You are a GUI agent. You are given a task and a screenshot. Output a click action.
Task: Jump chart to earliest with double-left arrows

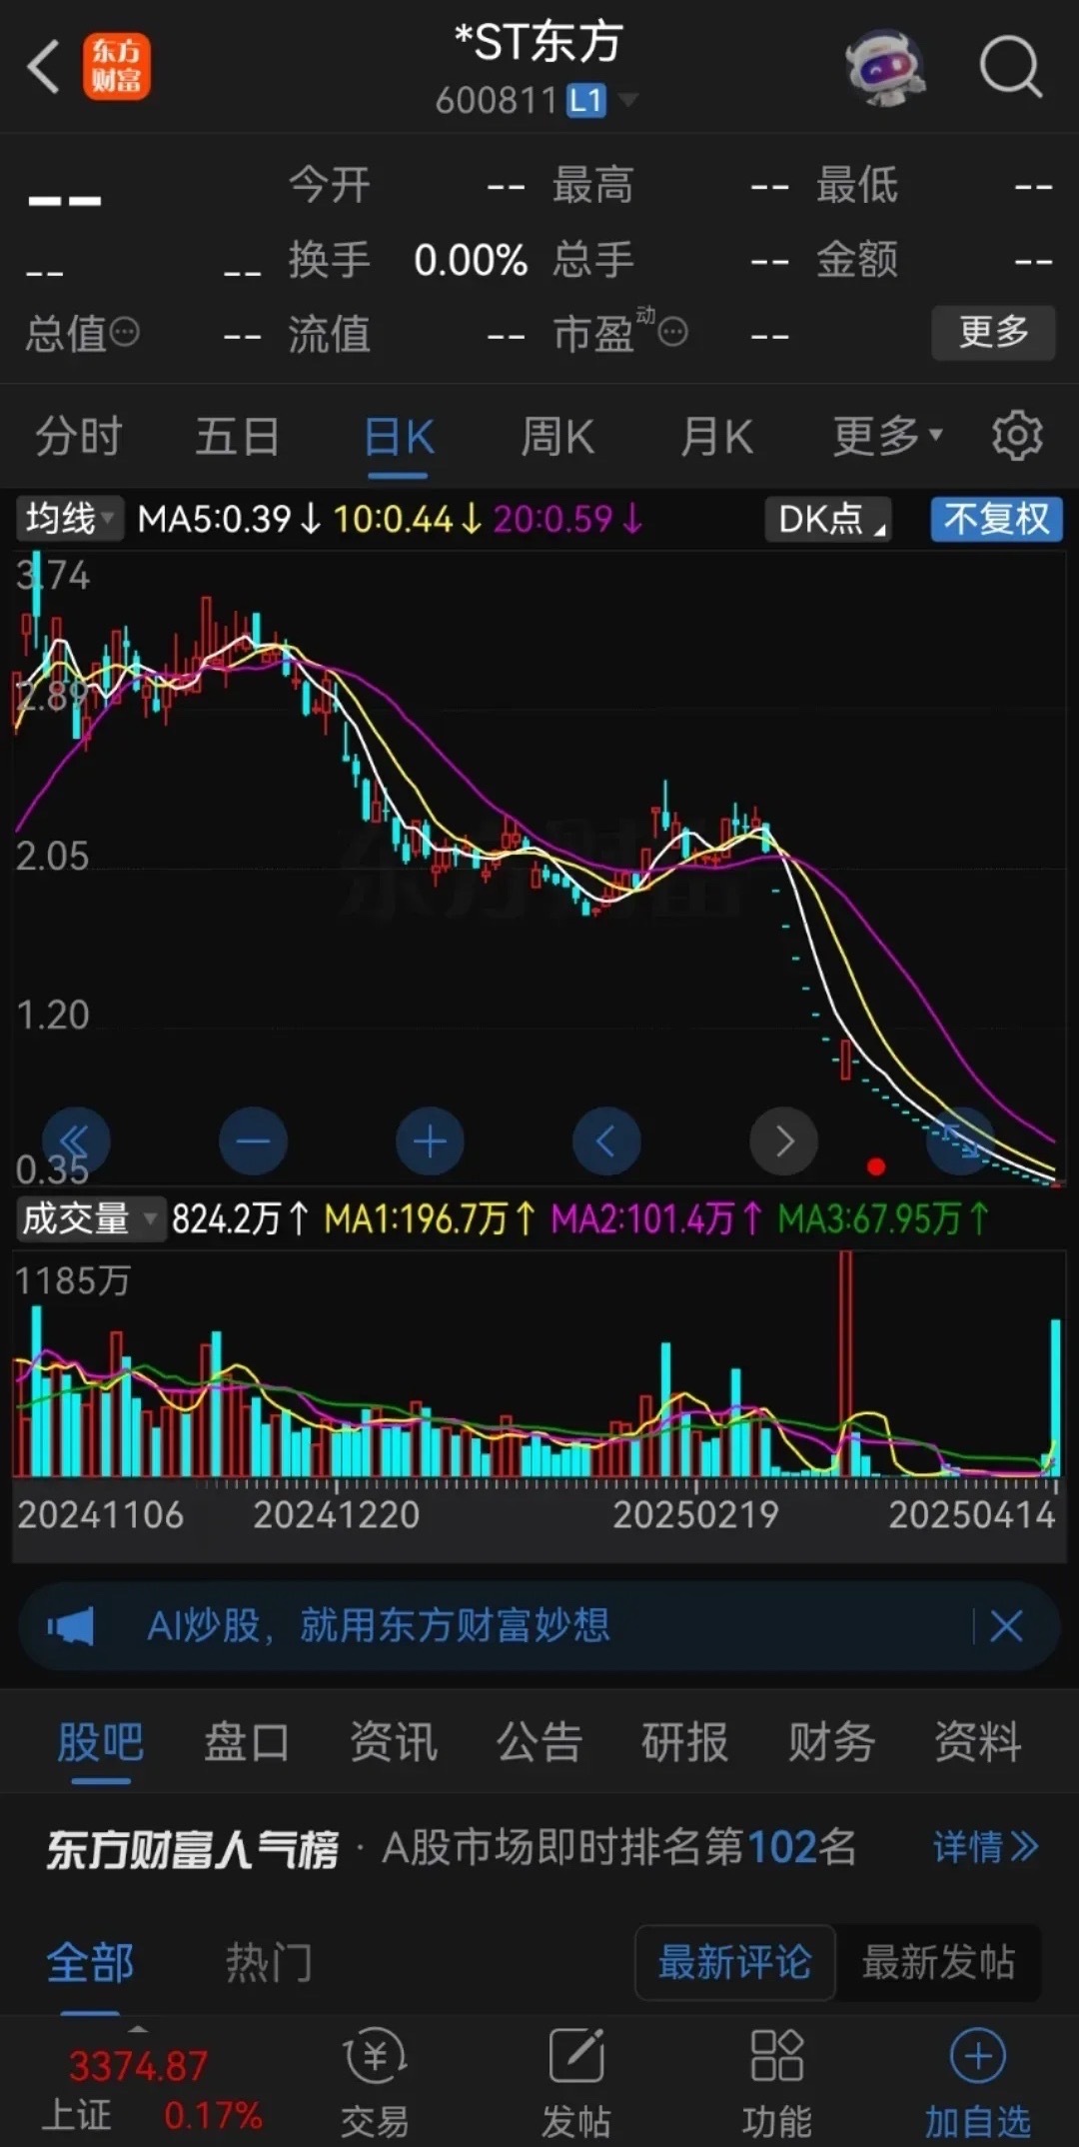point(76,1141)
